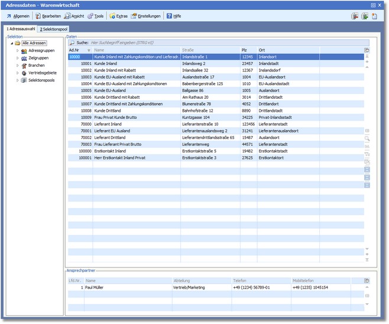Screen dimensions: 389x324
Task: Click the Einstellungen settings icon
Action: point(134,16)
